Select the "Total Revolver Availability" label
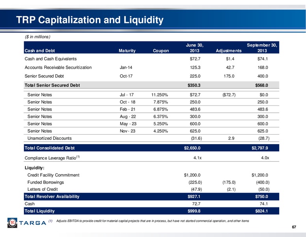Viewport: 306px width, 237px height. coord(52,197)
